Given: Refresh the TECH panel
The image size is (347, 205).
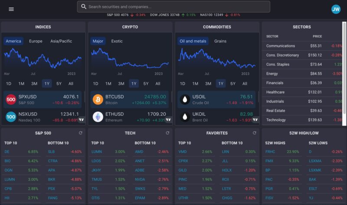Looking at the screenshot, I should click(x=167, y=133).
